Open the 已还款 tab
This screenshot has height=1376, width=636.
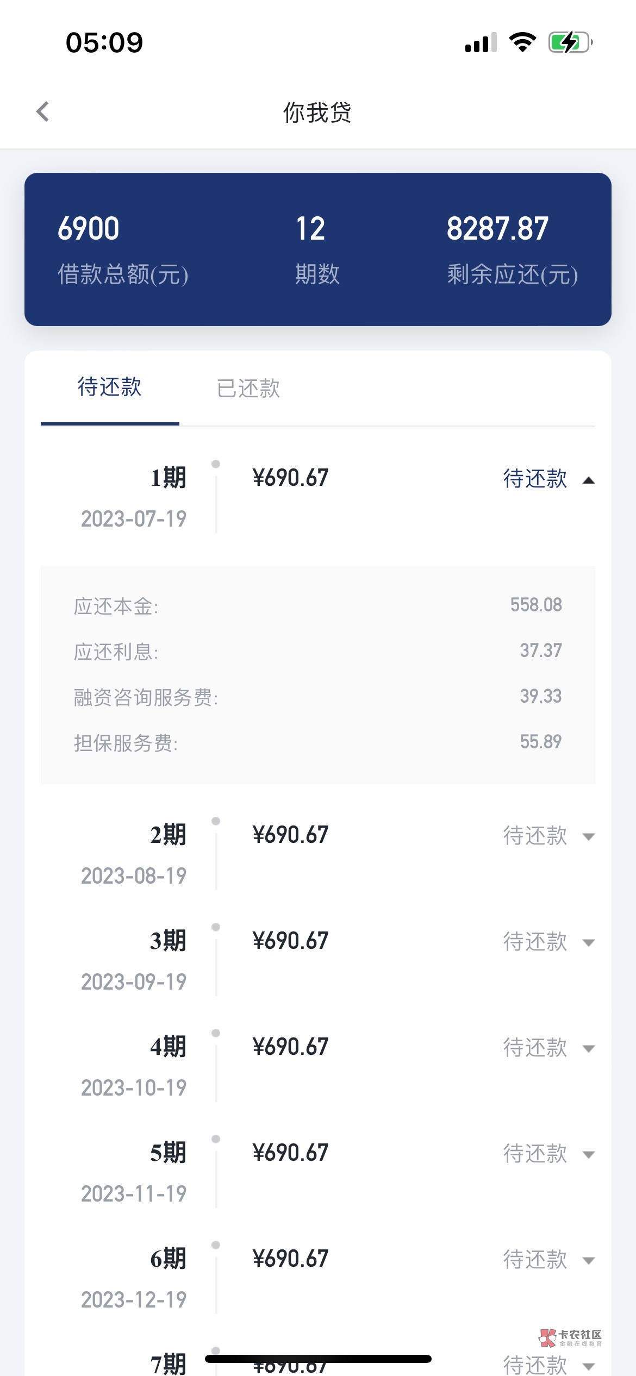pos(248,389)
